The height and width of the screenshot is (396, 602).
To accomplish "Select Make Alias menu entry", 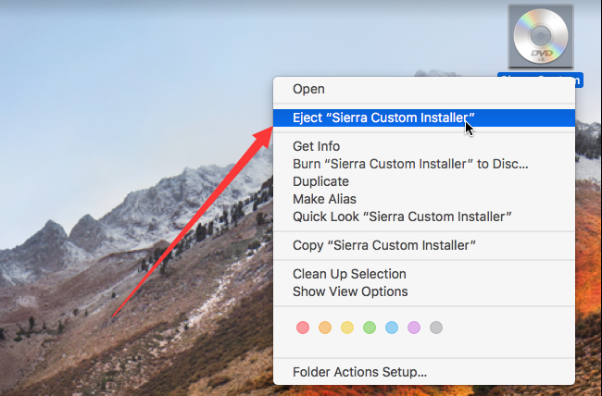I will point(424,199).
